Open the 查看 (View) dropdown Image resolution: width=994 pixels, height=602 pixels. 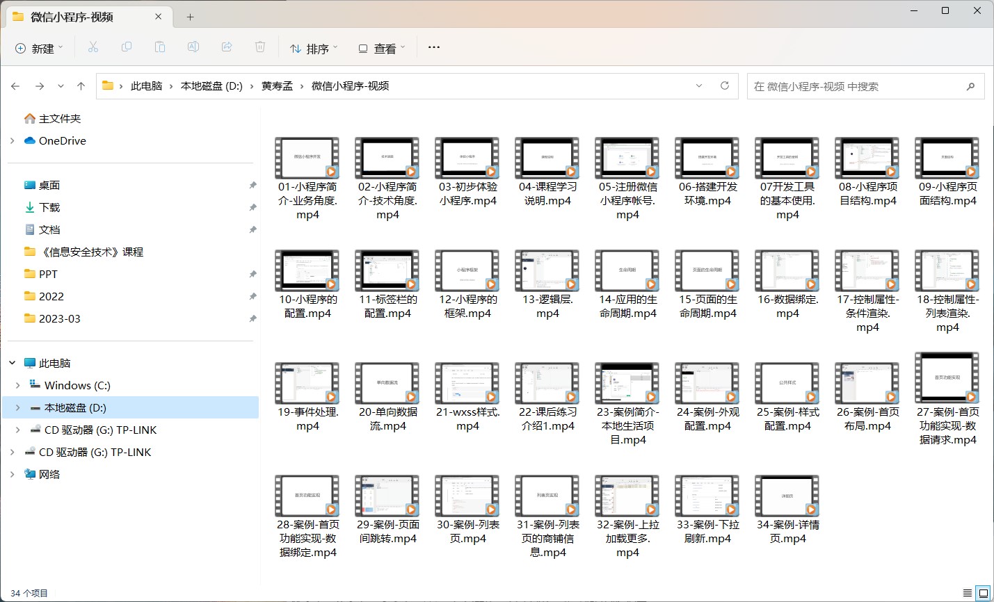382,48
